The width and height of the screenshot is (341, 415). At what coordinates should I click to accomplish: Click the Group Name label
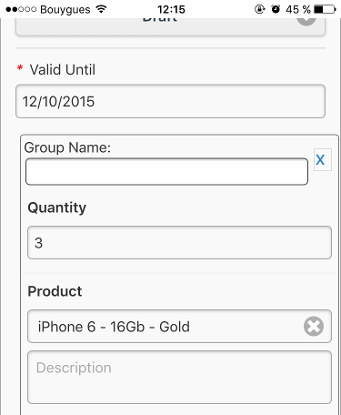pyautogui.click(x=67, y=147)
